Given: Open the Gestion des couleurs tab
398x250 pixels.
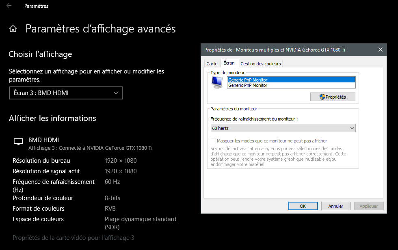Looking at the screenshot, I should click(261, 64).
